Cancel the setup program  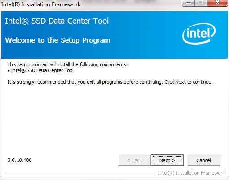[x=204, y=160]
